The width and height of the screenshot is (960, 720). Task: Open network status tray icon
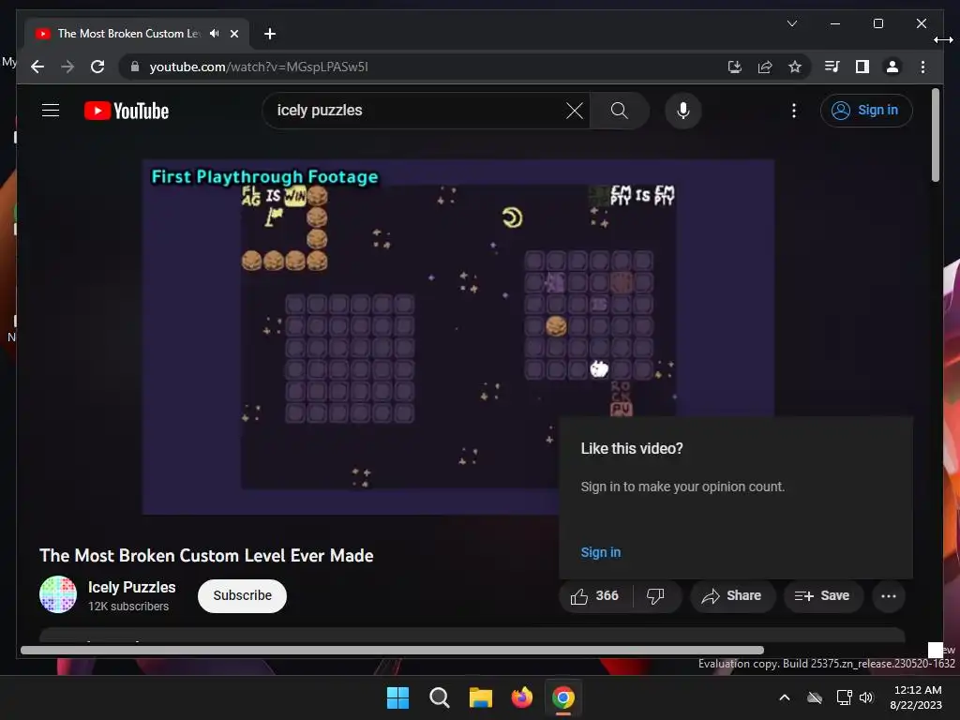tap(845, 697)
